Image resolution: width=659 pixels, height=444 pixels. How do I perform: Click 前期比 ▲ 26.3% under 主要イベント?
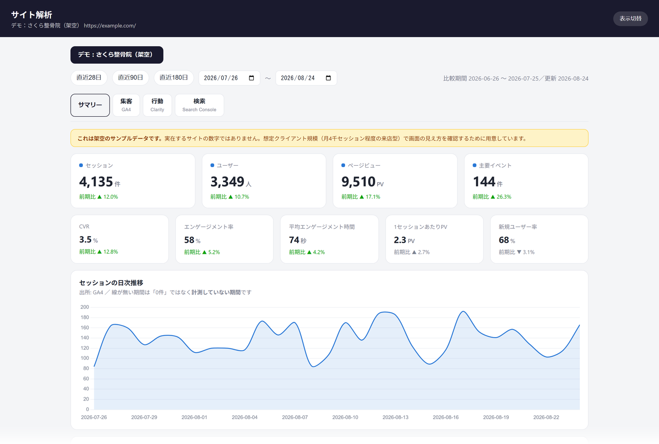[492, 197]
